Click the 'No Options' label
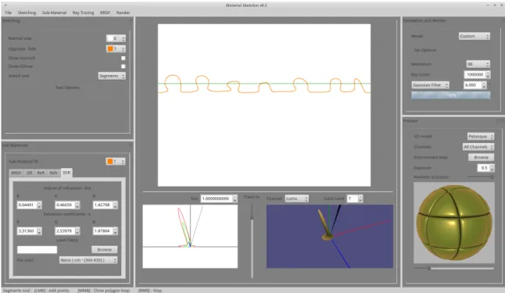 (425, 50)
